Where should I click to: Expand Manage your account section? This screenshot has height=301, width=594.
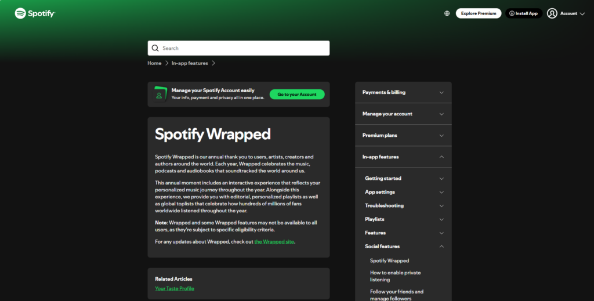[x=404, y=114]
